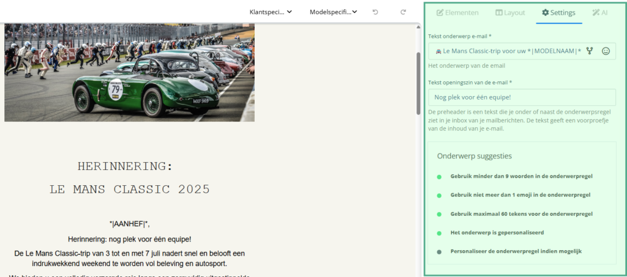Expand the Modelspecifiek dropdown
This screenshot has width=627, height=277.
tap(333, 12)
